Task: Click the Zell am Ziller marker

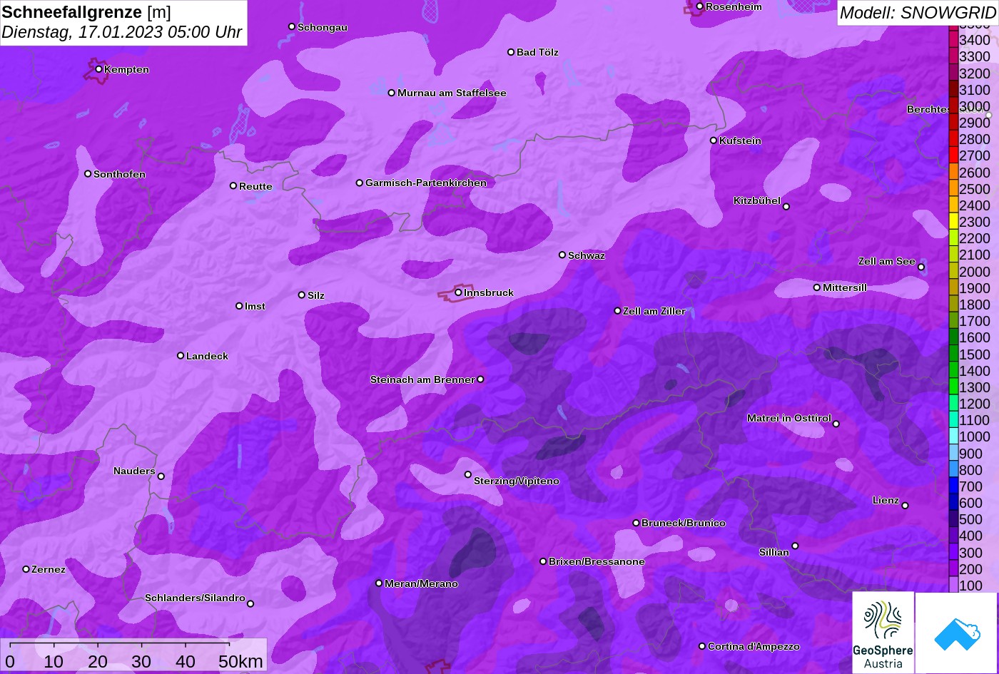Action: pyautogui.click(x=618, y=311)
